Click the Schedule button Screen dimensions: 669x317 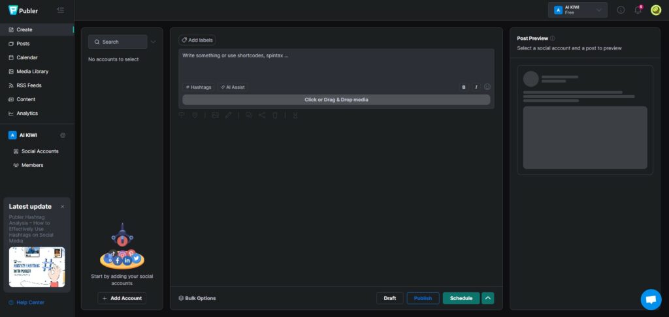[461, 298]
